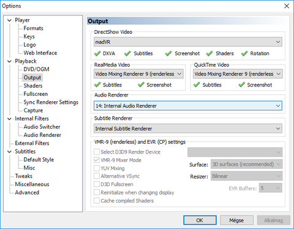
Task: Go to Sync Renderer Settings page
Action: (51, 102)
